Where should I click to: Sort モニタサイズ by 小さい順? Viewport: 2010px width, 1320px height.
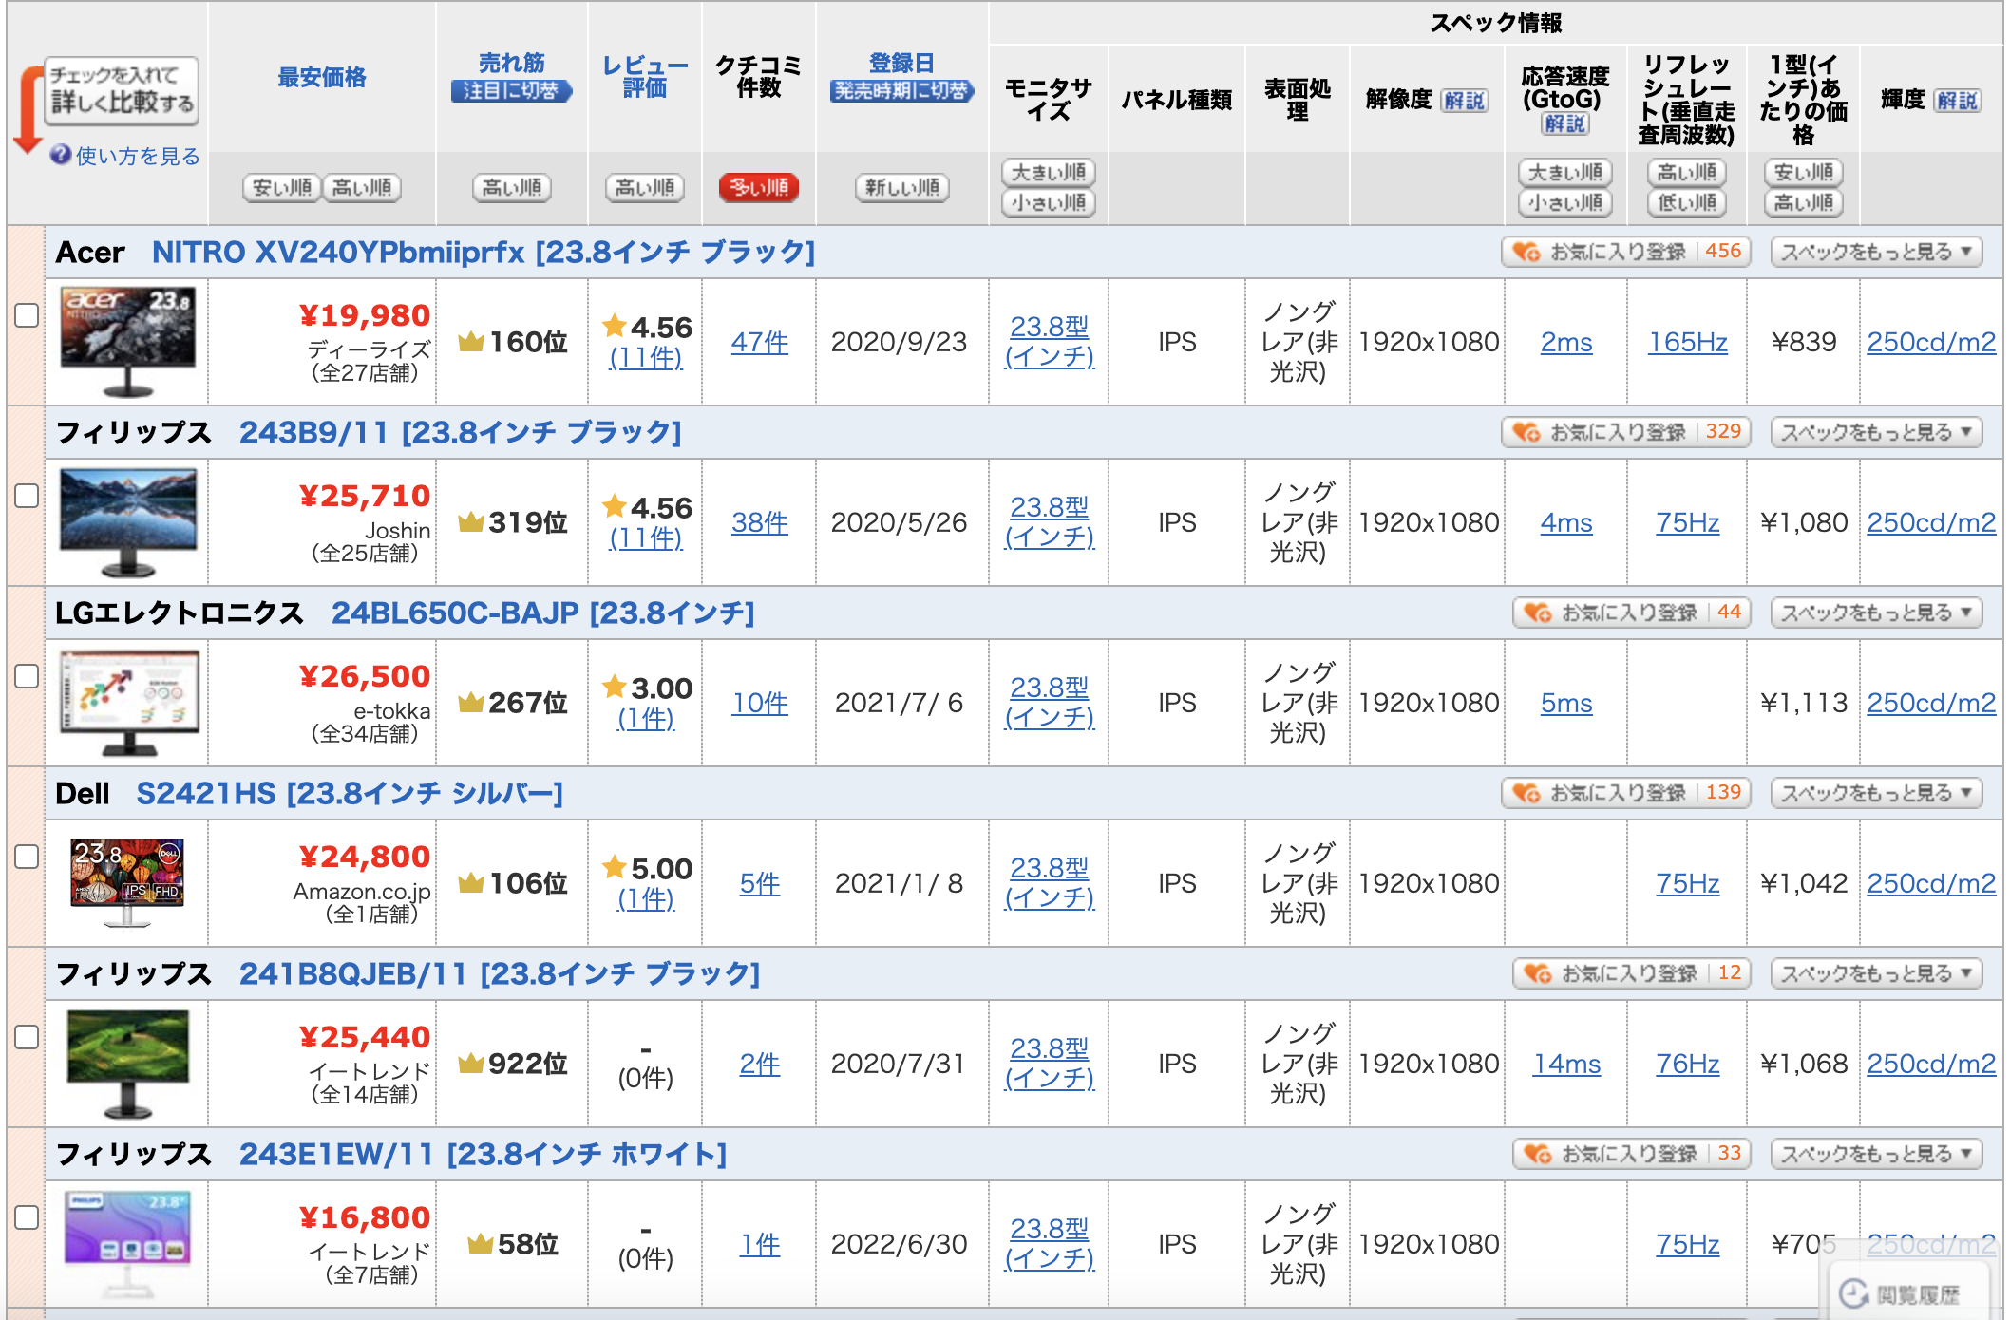[1049, 202]
